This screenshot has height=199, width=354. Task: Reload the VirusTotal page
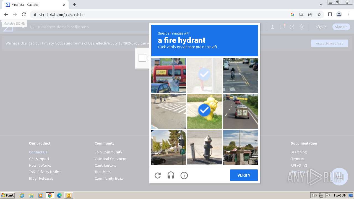(x=24, y=14)
